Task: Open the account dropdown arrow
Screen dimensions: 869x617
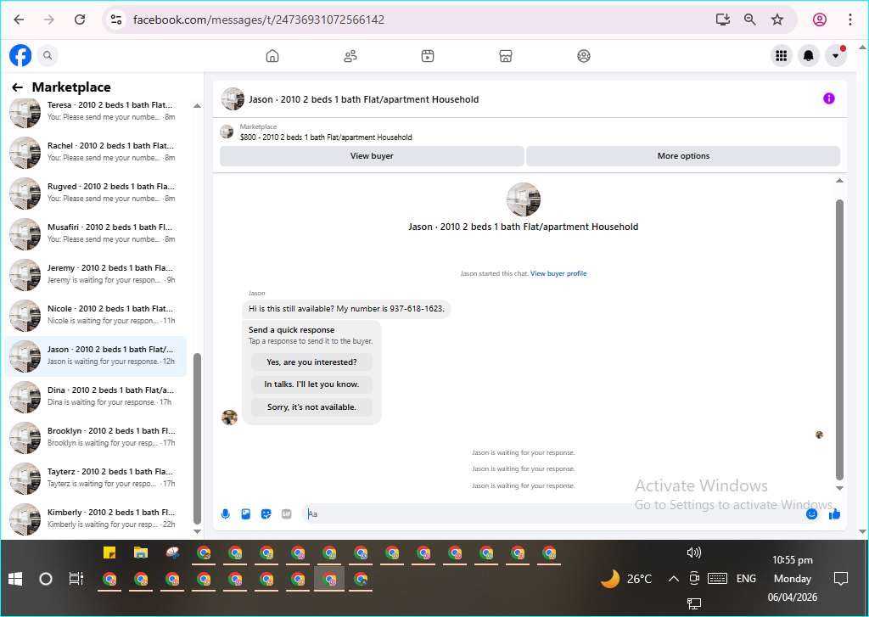Action: click(x=836, y=55)
